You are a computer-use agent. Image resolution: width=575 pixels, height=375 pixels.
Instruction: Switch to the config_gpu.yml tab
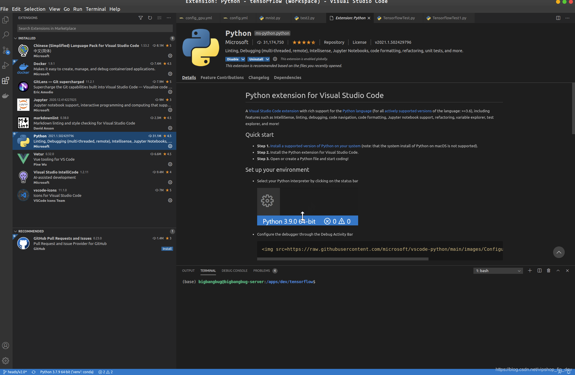[198, 18]
